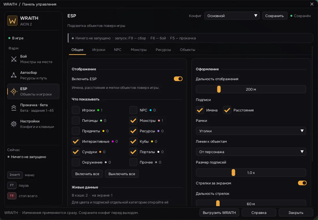Go to the Монстры tab

139,50
